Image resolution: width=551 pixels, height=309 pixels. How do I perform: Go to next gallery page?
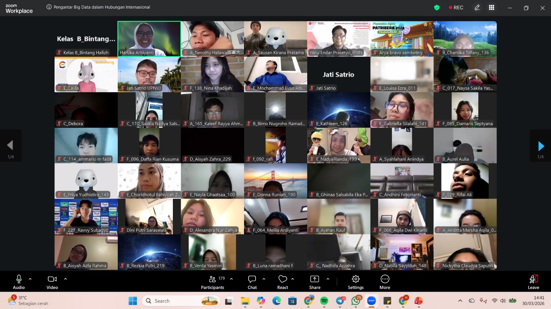click(541, 146)
